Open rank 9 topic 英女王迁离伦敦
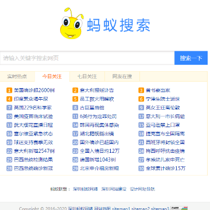 163,107
